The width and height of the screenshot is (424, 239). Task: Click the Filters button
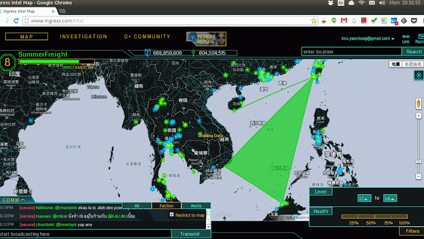(412, 231)
